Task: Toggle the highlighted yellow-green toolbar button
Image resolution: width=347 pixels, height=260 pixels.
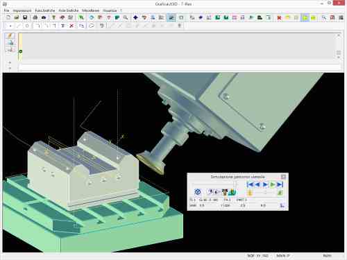Action: (305, 17)
